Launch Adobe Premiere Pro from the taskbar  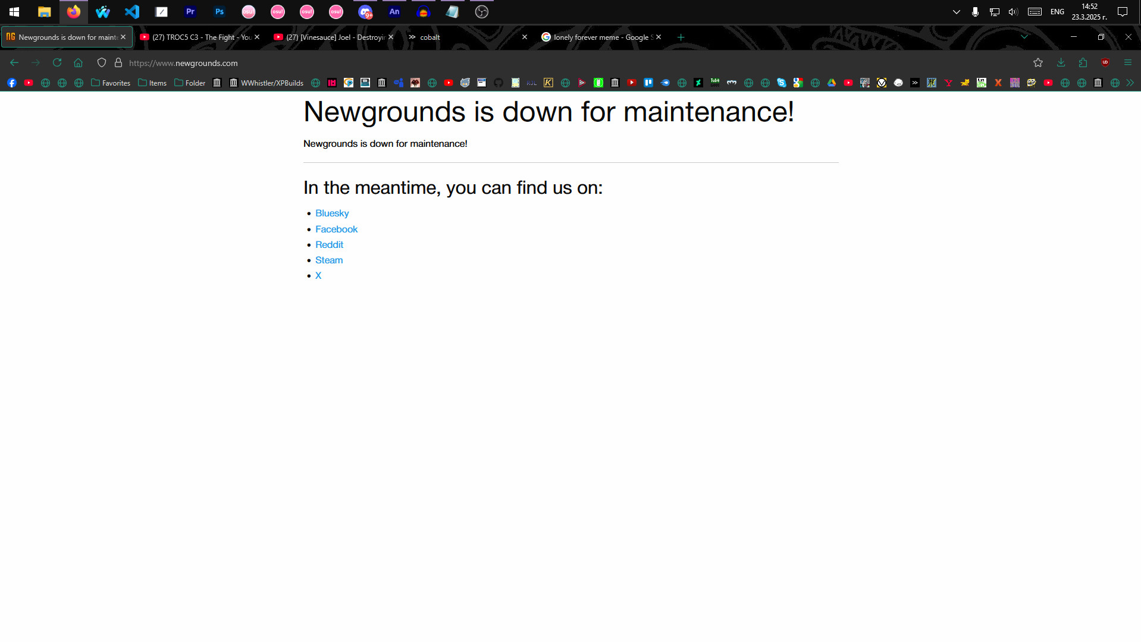tap(190, 12)
